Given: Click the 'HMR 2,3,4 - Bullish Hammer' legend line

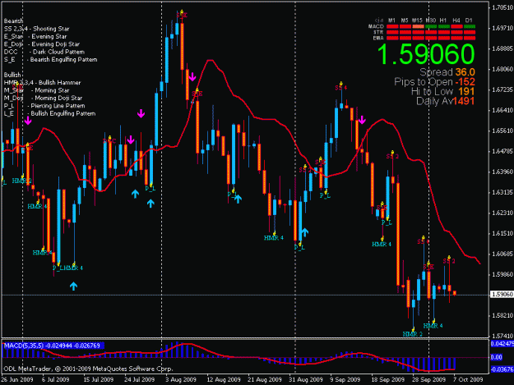Looking at the screenshot, I should (x=42, y=83).
